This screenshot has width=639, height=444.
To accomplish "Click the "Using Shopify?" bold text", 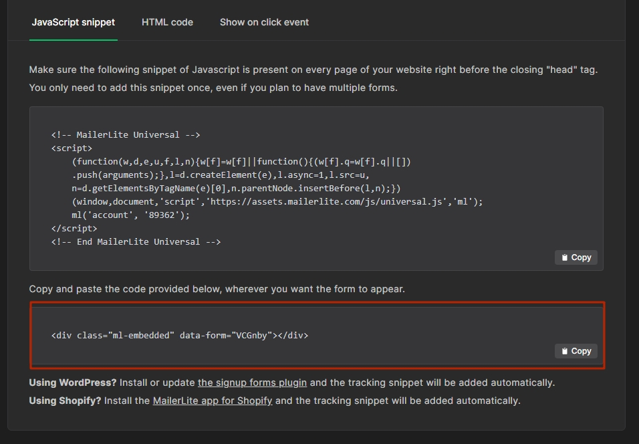I will click(65, 401).
